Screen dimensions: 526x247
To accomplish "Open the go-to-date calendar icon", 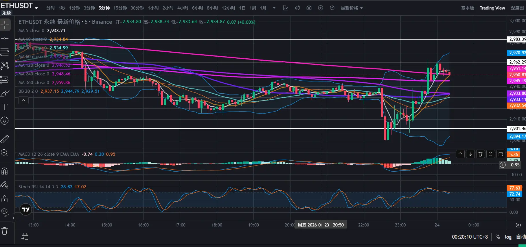I will click(x=25, y=237).
